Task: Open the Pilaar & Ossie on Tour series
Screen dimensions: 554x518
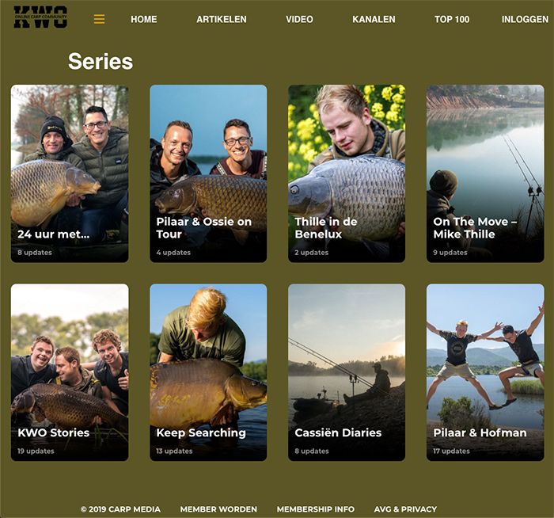Action: coord(208,173)
